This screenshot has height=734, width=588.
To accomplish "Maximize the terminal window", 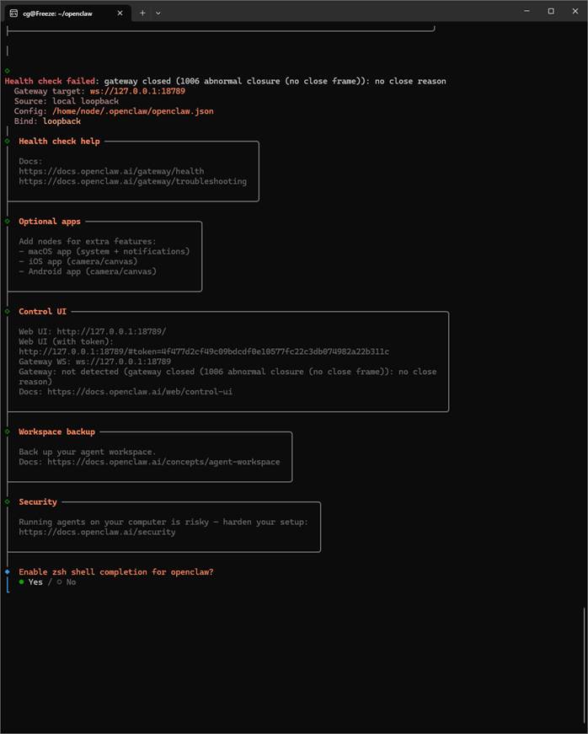I will [551, 12].
